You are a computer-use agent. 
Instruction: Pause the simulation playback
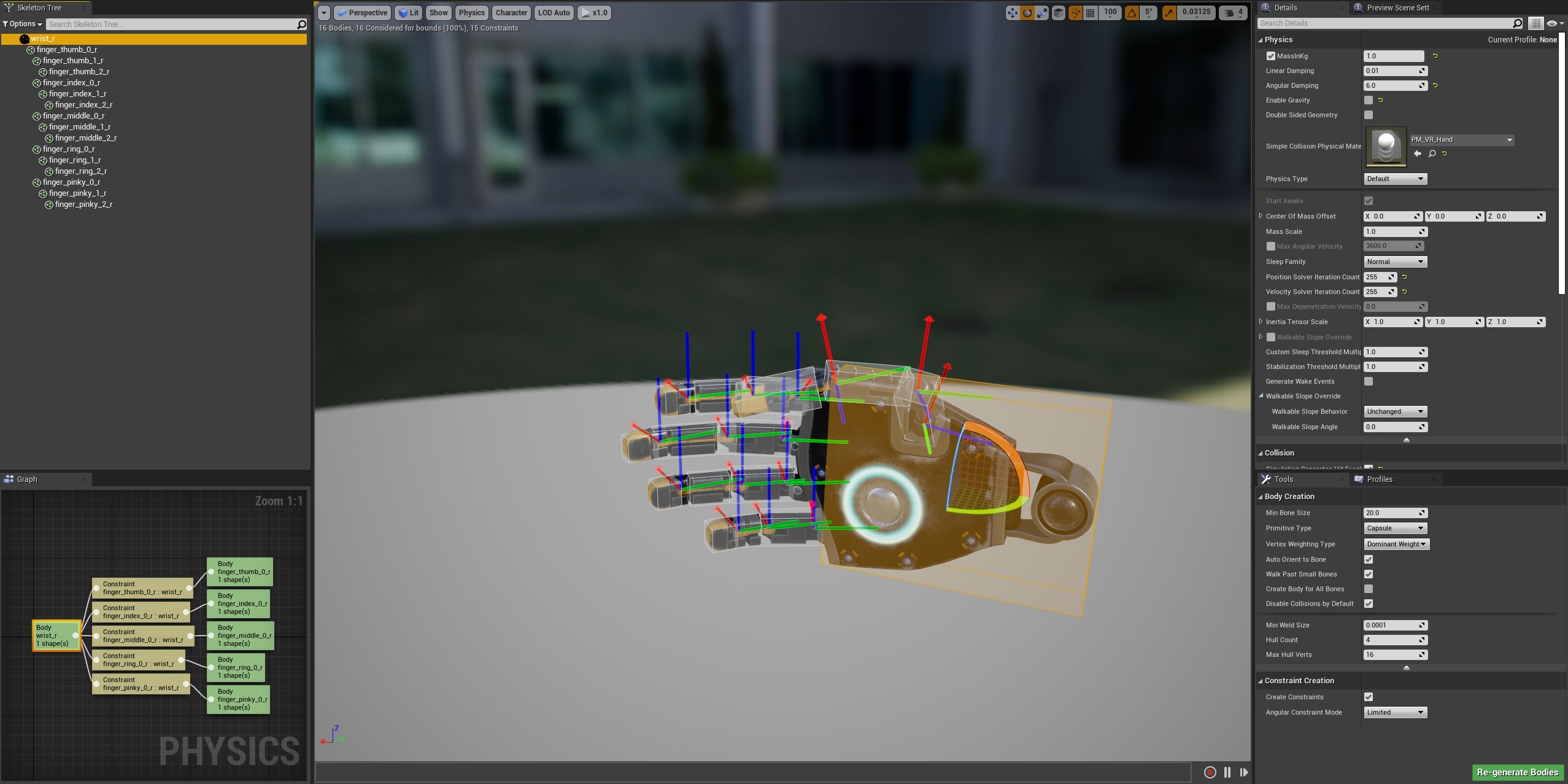pyautogui.click(x=1227, y=772)
